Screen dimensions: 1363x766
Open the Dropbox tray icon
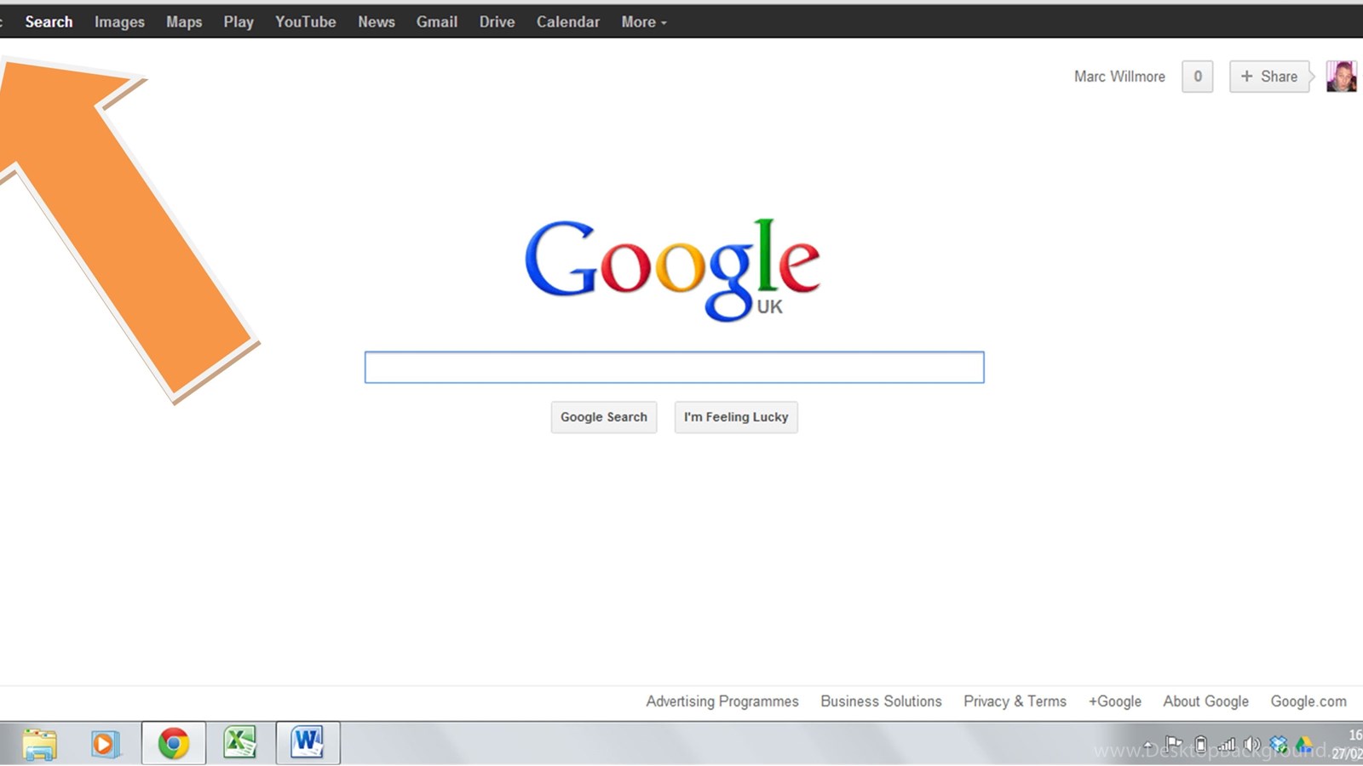coord(1278,745)
